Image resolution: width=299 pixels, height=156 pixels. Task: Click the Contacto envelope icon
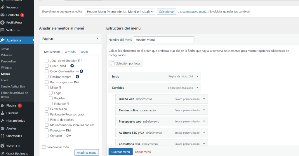tap(2, 15)
